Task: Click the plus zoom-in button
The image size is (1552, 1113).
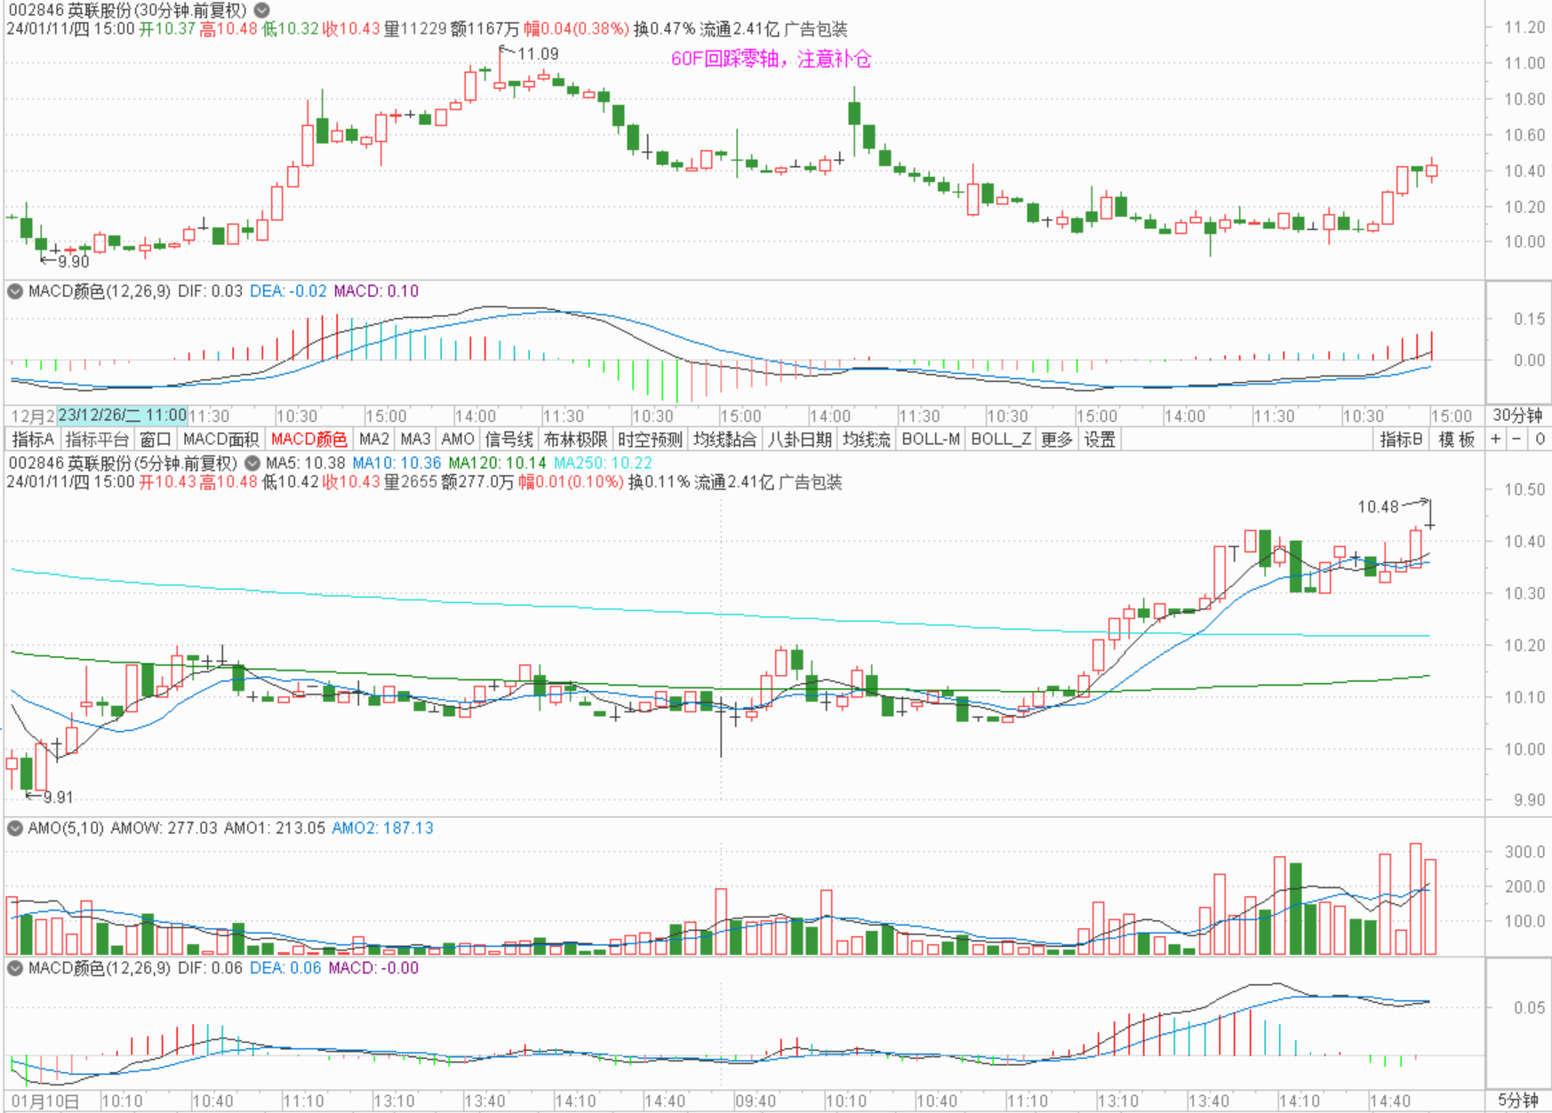Action: coord(1496,439)
